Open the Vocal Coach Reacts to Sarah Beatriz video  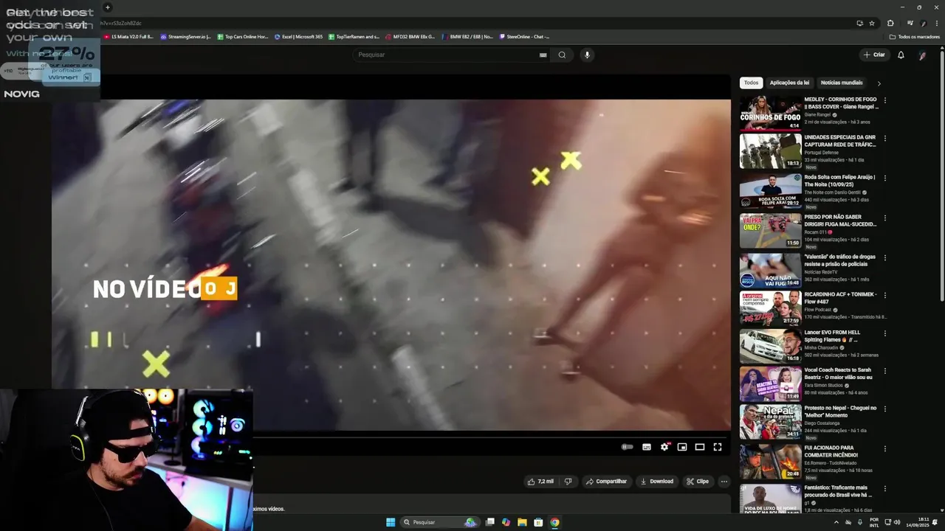pos(771,384)
